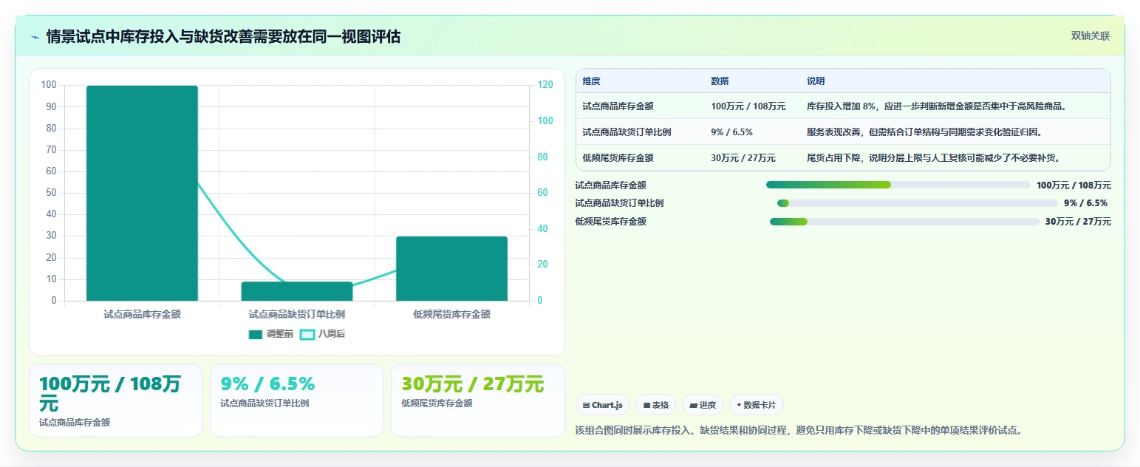Click the 尾货占用下降 explanation cell
Viewport: 1140px width, 467px height.
pos(933,158)
